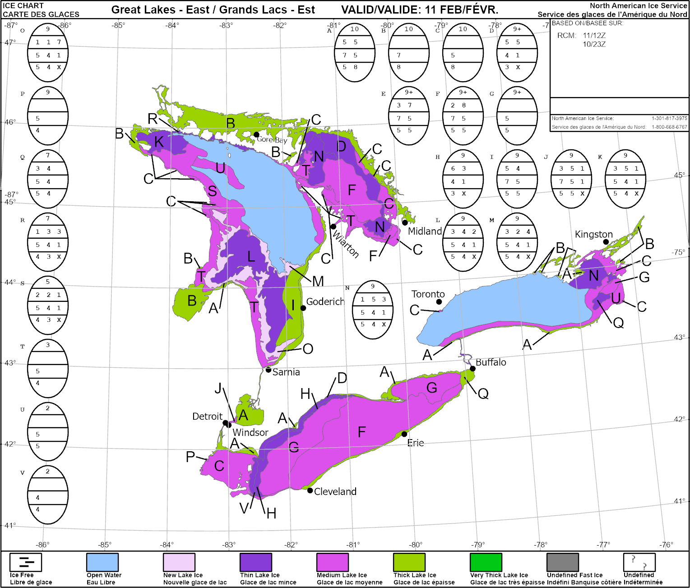The image size is (690, 588).
Task: Click the large F label on Lake Erie
Action: pos(361,432)
